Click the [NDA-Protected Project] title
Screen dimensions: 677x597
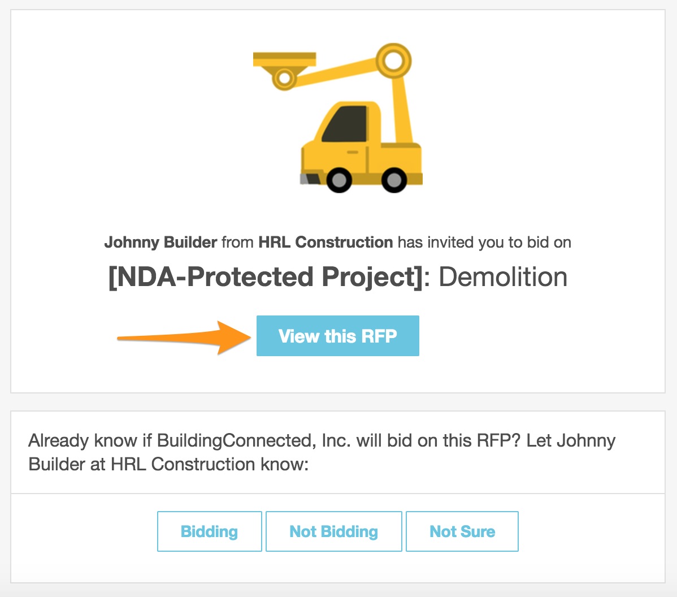(265, 277)
